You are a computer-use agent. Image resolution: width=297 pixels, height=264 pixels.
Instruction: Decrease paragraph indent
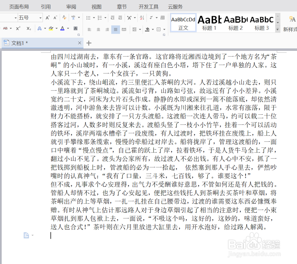(x=113, y=18)
